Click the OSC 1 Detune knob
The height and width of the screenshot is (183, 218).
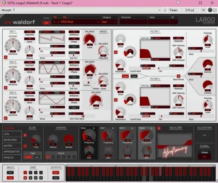point(30,50)
